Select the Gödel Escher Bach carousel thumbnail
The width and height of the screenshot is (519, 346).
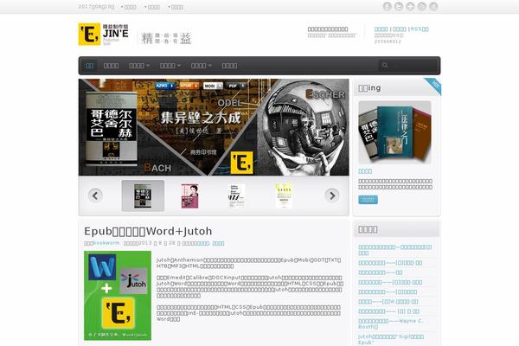(143, 195)
